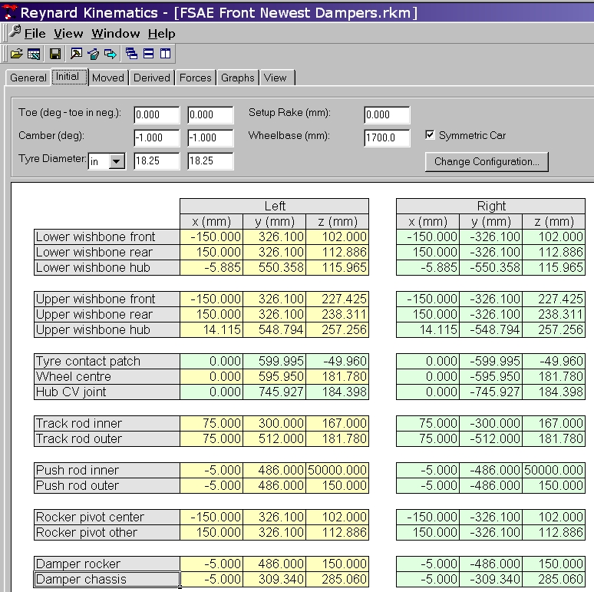The width and height of the screenshot is (594, 592).
Task: Select the Tyre contact patch row label
Action: [107, 361]
